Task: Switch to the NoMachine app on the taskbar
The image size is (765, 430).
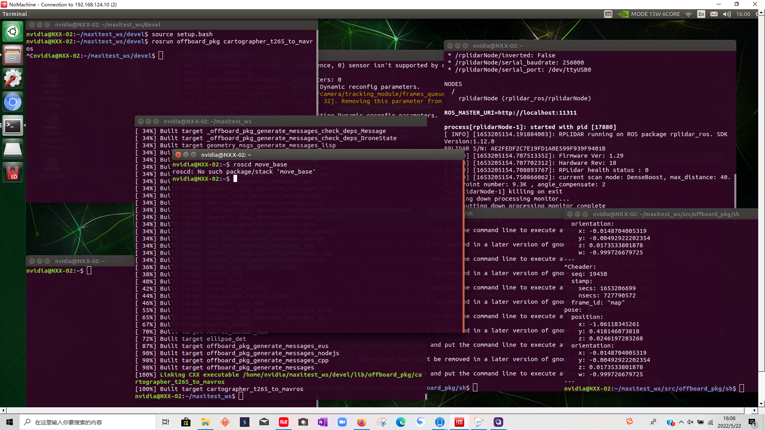Action: [459, 422]
